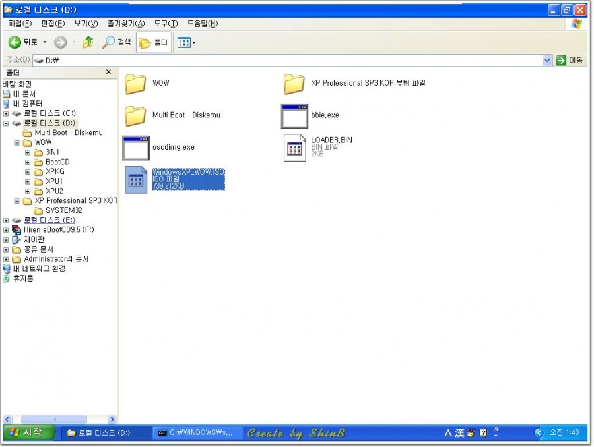The width and height of the screenshot is (594, 447).
Task: Expand 로컬 디스크 (C:) tree node
Action: click(6, 113)
